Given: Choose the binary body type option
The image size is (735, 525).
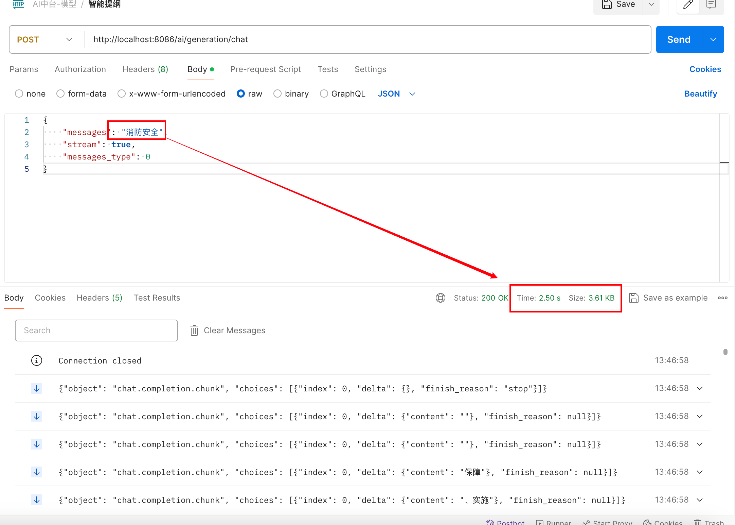Looking at the screenshot, I should [277, 94].
